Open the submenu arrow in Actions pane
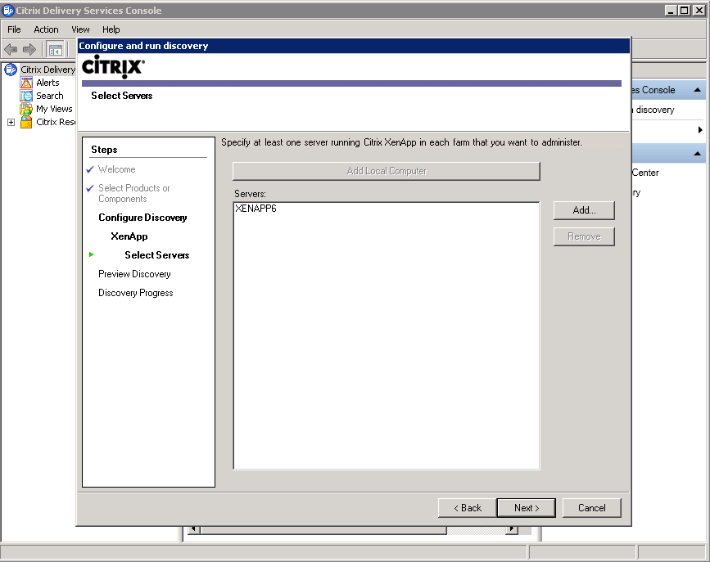Viewport: 710px width, 562px height. click(700, 130)
